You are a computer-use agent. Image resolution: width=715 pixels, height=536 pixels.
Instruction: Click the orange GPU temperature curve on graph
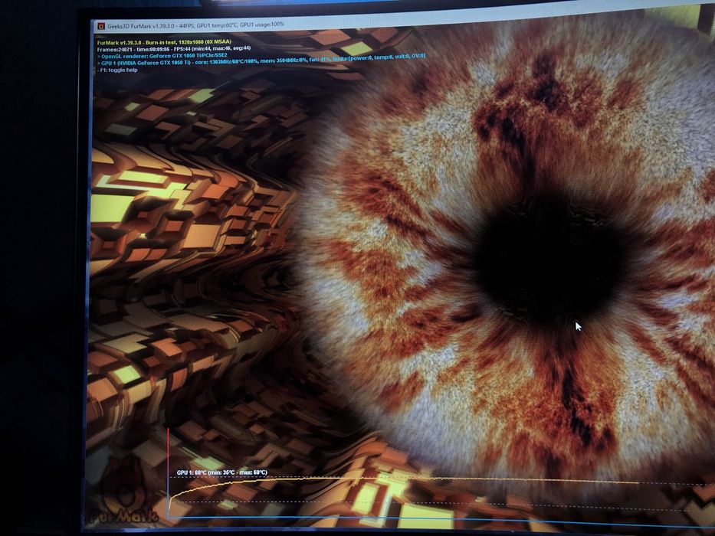pyautogui.click(x=404, y=479)
